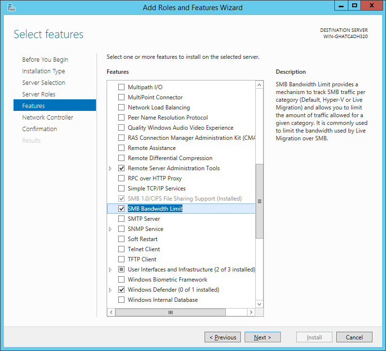Expand the SNMP Service tree node
The height and width of the screenshot is (351, 386).
(x=110, y=229)
